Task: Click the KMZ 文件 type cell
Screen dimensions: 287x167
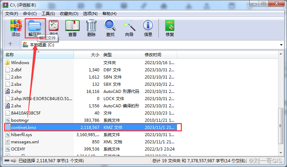Action: [x=113, y=127]
